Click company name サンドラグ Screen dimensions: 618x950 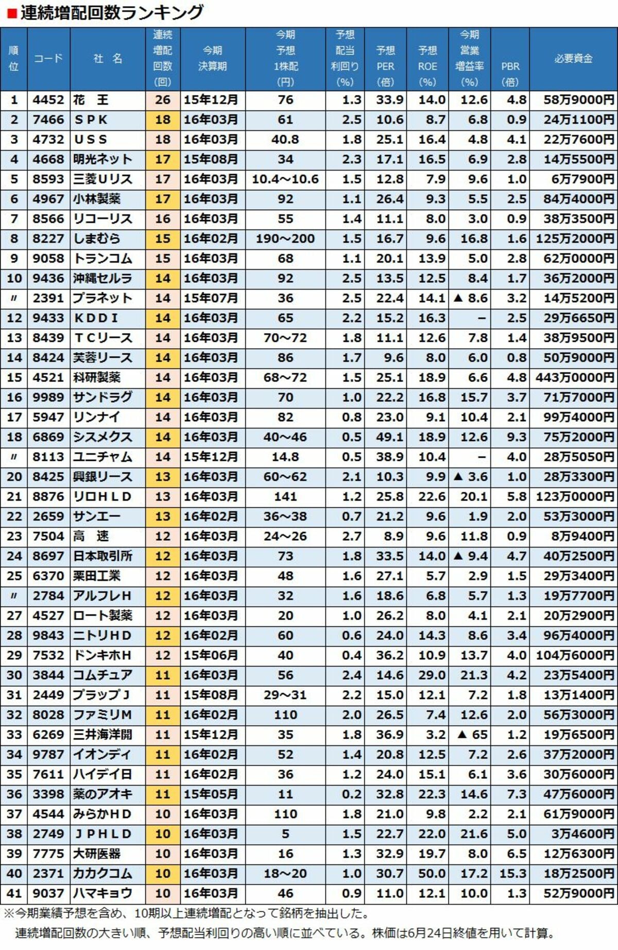pyautogui.click(x=102, y=397)
